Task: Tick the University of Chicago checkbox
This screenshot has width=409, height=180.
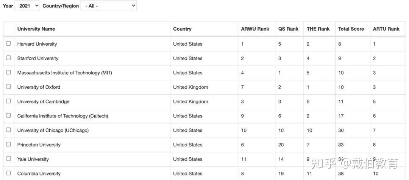Action: pos(8,130)
